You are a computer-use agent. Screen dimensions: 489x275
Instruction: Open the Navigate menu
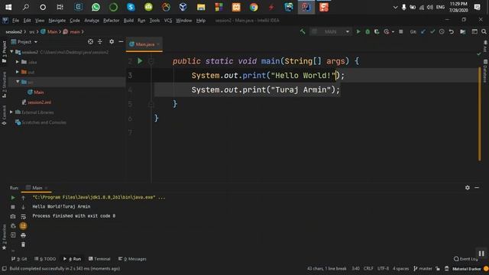[x=57, y=21]
